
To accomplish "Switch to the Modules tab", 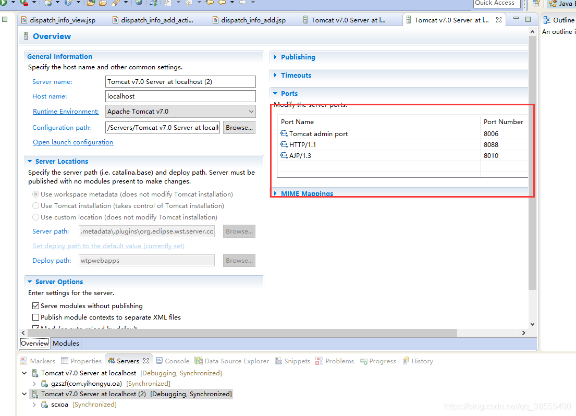I will [x=66, y=343].
